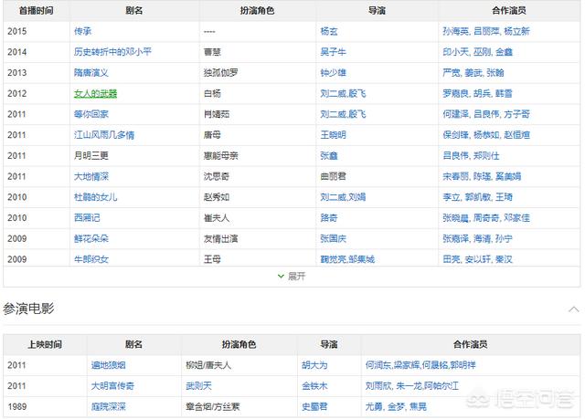The image size is (585, 419).
Task: Open co-star link 韩雪
Action: (x=504, y=93)
